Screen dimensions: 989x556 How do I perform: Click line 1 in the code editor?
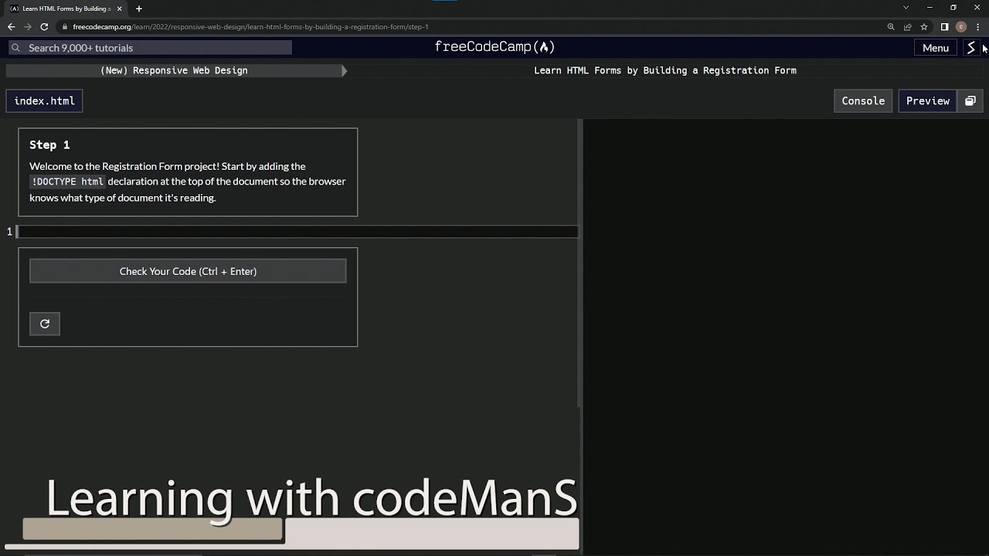pyautogui.click(x=297, y=232)
